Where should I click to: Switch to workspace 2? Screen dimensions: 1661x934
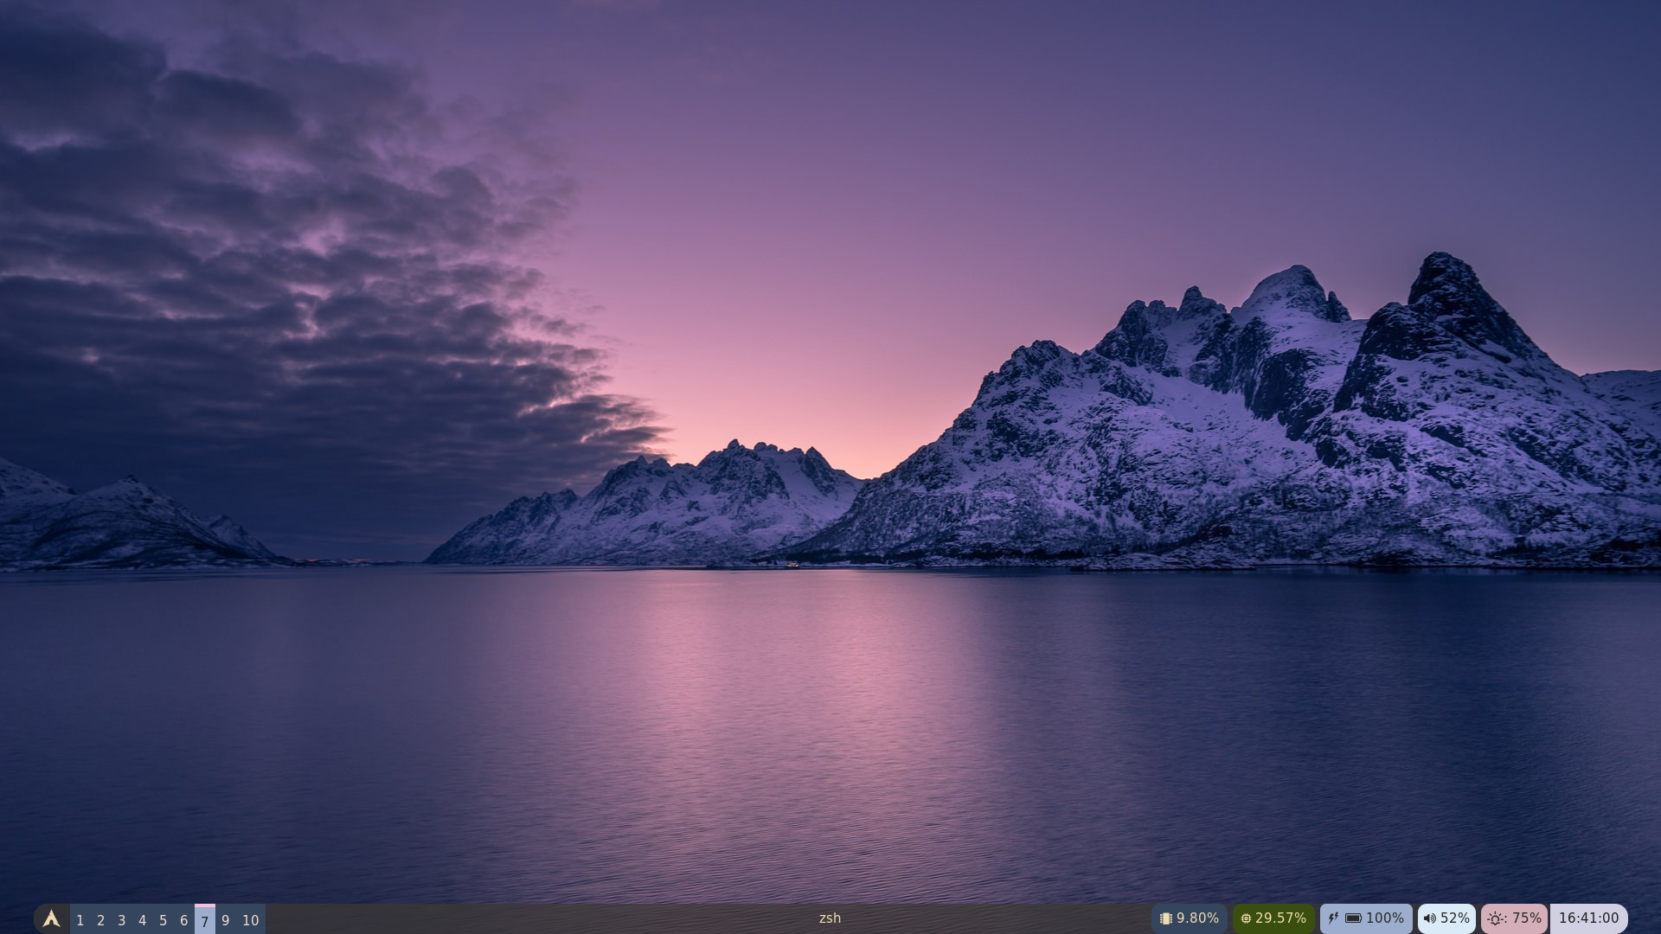(100, 920)
